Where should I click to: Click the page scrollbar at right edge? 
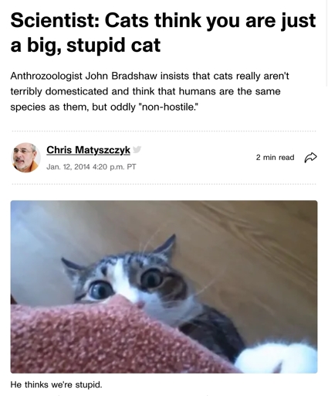point(326,44)
